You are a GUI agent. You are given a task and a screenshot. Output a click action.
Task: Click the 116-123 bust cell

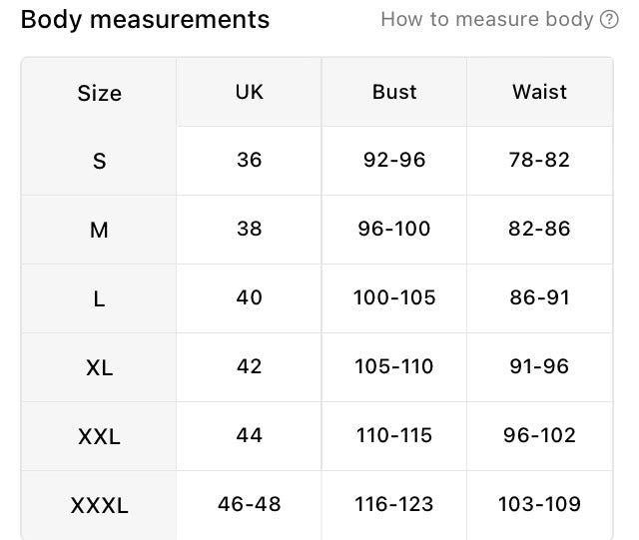click(394, 504)
